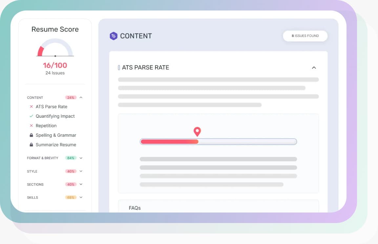Click the purple CONTENT hexagon icon
Screen dimensions: 378x244
[114, 36]
